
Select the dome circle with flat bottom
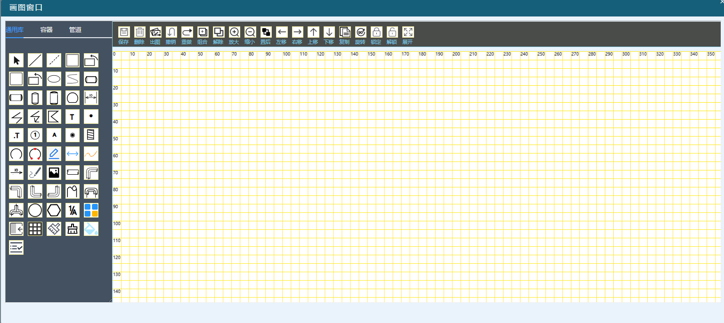click(x=73, y=98)
